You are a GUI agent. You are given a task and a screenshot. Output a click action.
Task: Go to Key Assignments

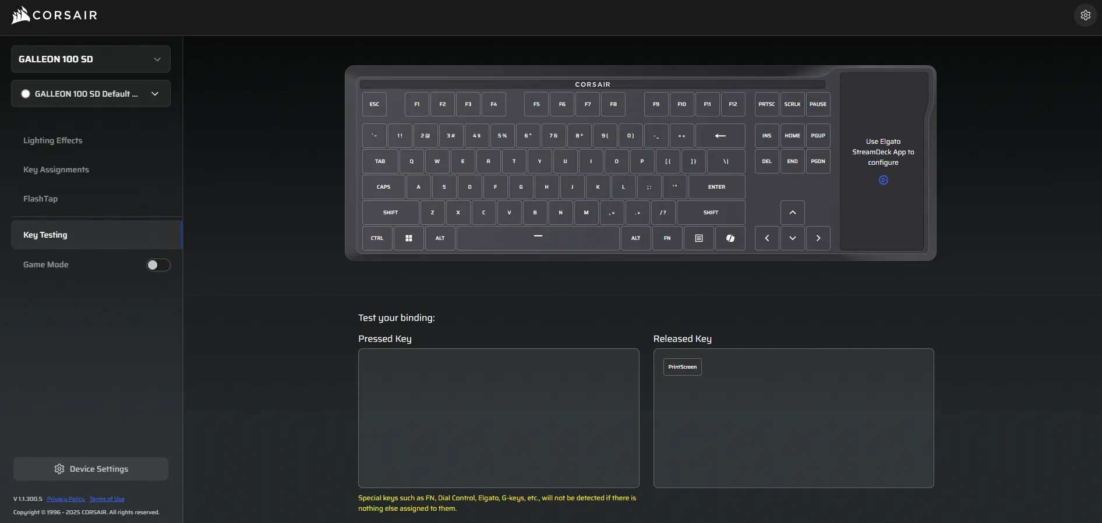[56, 169]
